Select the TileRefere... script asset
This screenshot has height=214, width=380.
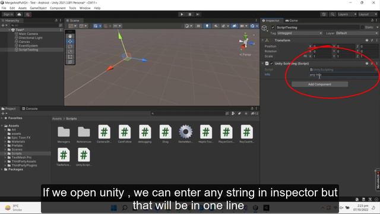point(64,157)
